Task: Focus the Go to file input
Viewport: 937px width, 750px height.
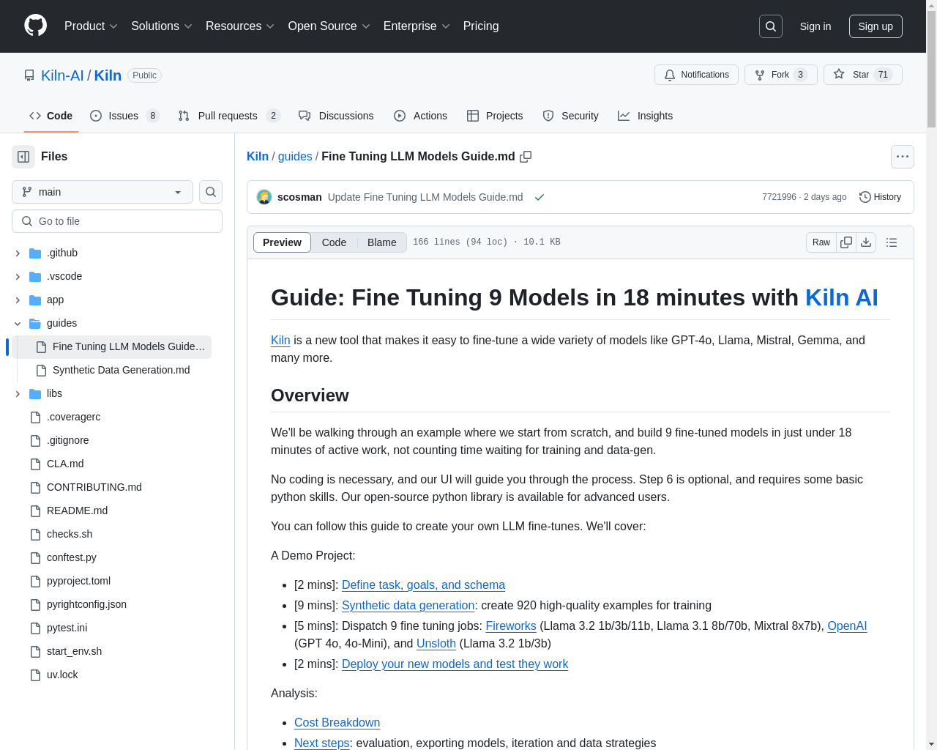Action: [x=117, y=221]
